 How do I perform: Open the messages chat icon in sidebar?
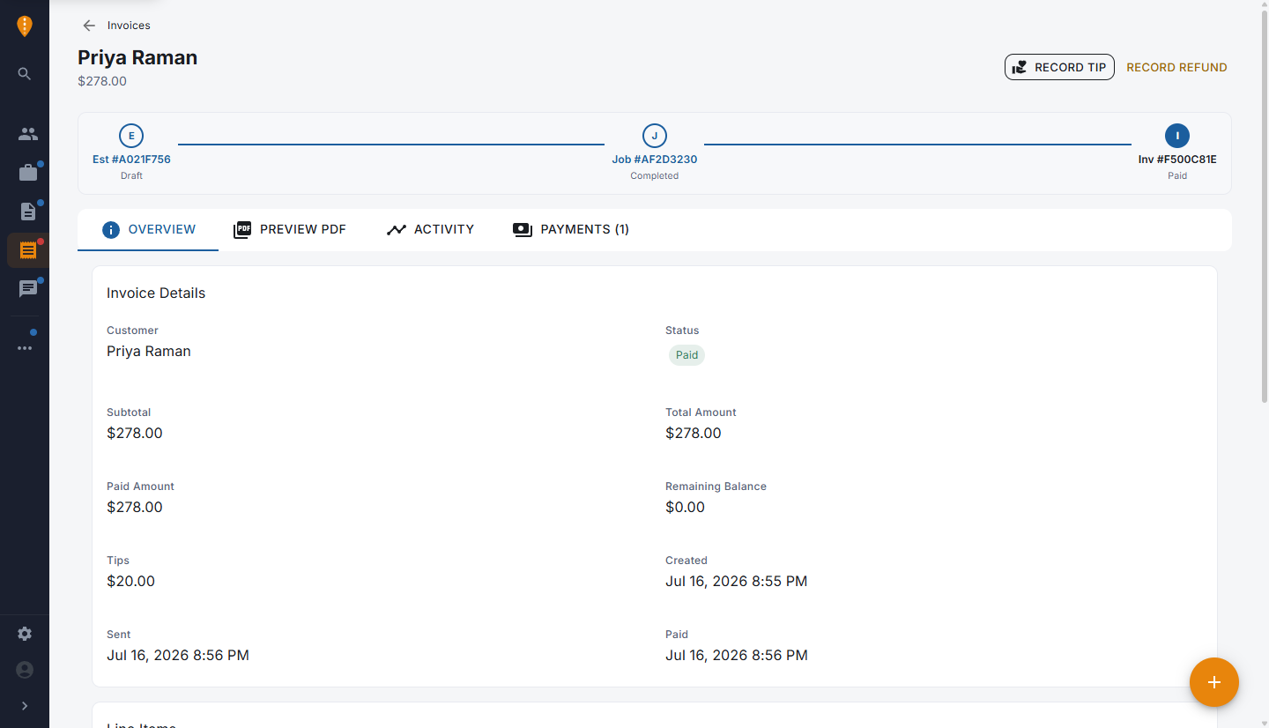click(x=28, y=289)
